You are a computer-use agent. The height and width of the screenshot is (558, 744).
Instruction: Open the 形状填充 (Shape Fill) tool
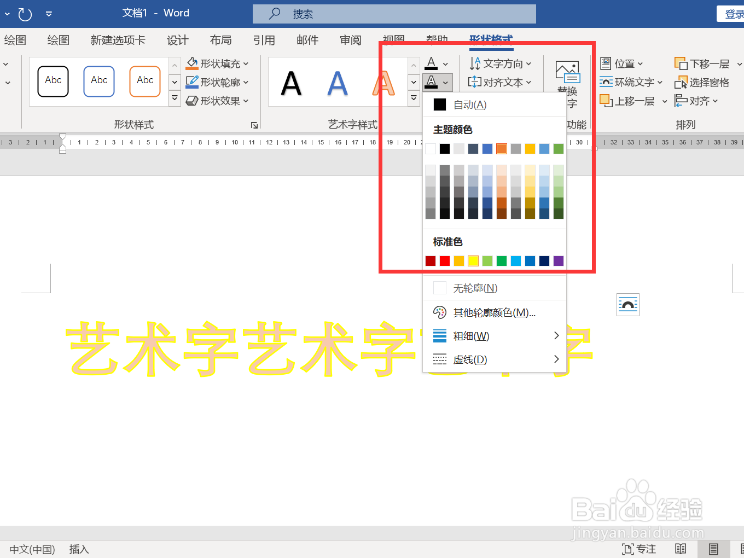[217, 63]
